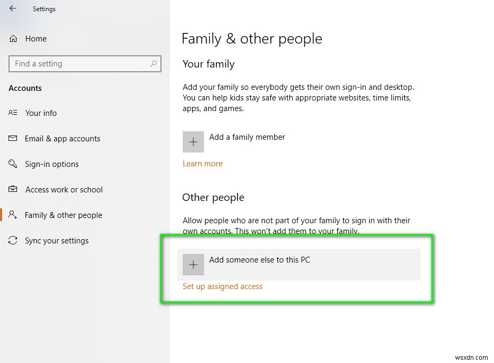Select the Your info person icon
This screenshot has height=363, width=494.
tap(13, 113)
